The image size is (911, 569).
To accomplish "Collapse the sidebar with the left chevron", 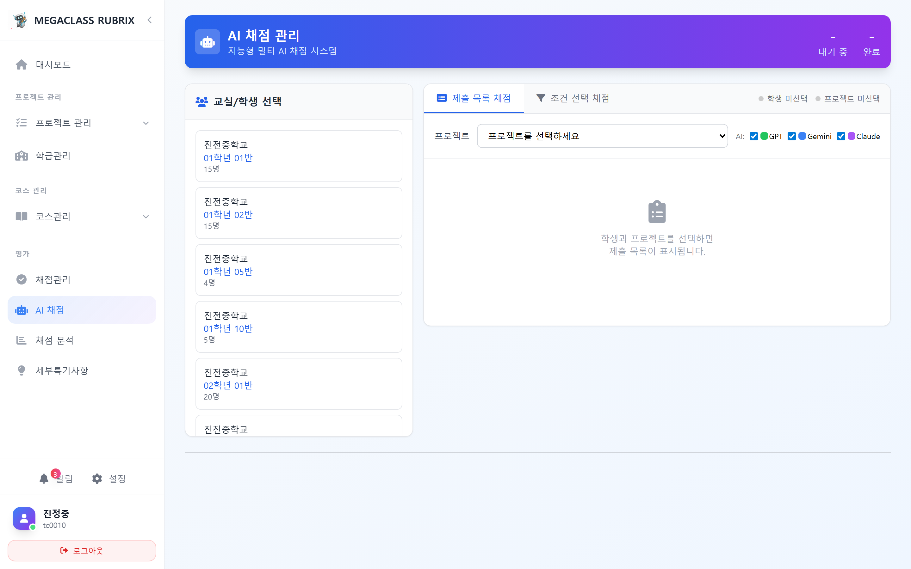I will (x=149, y=20).
